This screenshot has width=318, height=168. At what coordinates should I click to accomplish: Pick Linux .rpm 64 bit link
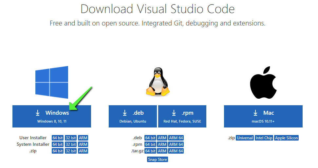point(150,144)
